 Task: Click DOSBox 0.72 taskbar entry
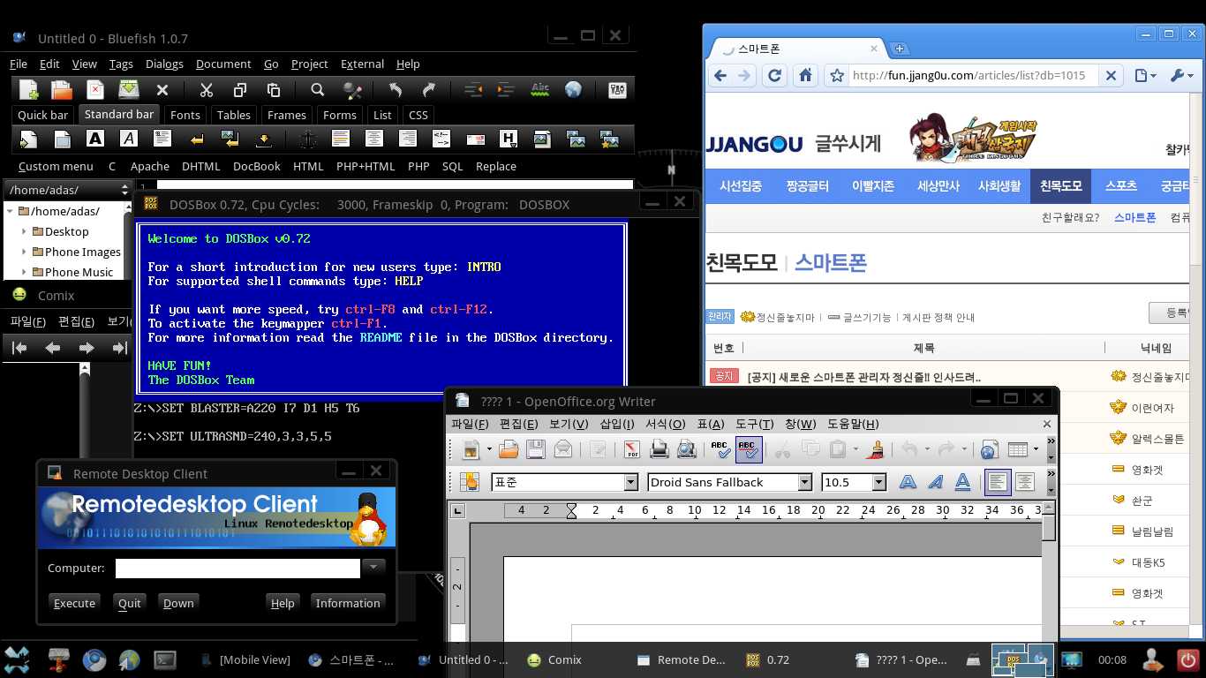768,659
